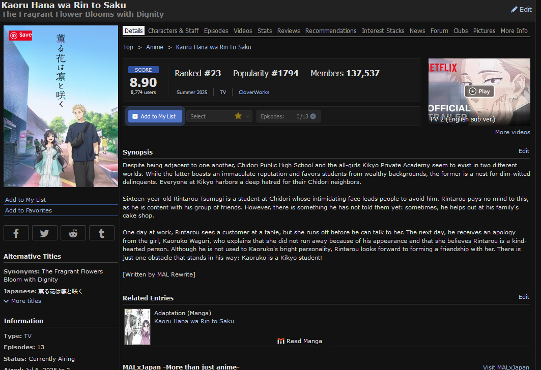Click the Status: Currently Airing text
This screenshot has width=541, height=370.
pyautogui.click(x=39, y=359)
